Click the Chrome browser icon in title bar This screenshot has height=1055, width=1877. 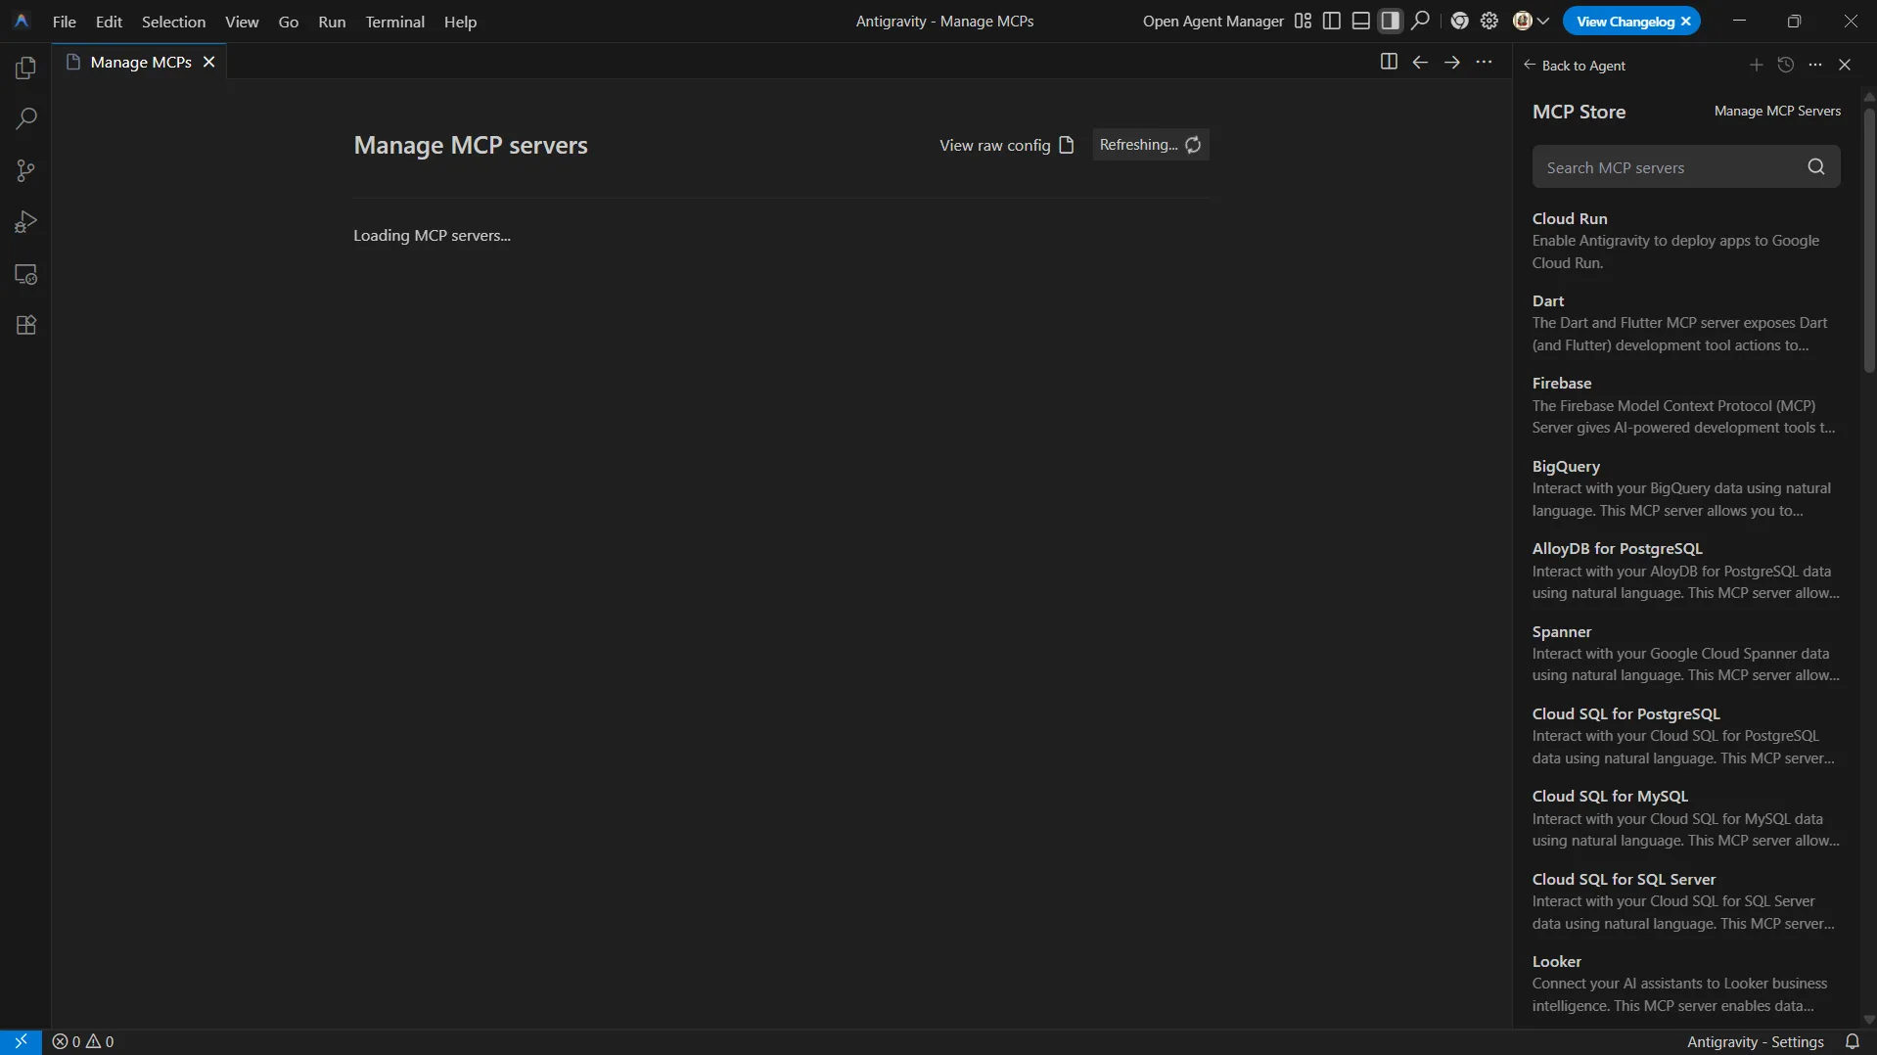1459,22
